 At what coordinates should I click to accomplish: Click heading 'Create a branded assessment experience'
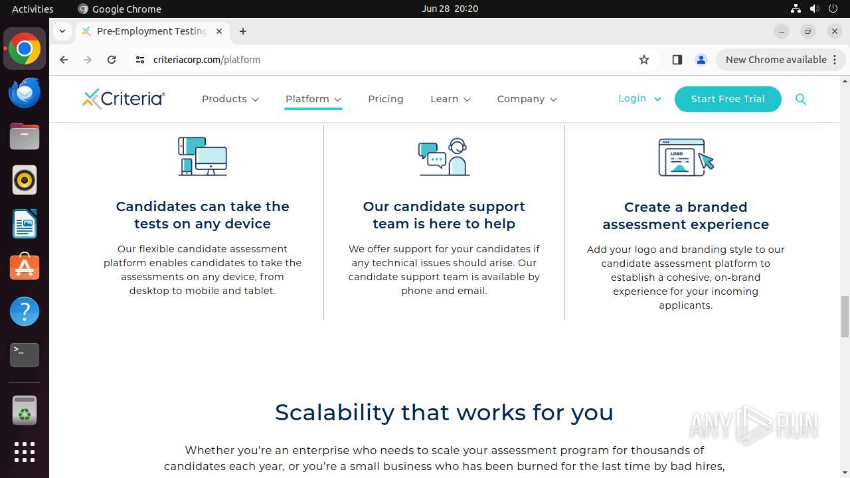(x=686, y=216)
